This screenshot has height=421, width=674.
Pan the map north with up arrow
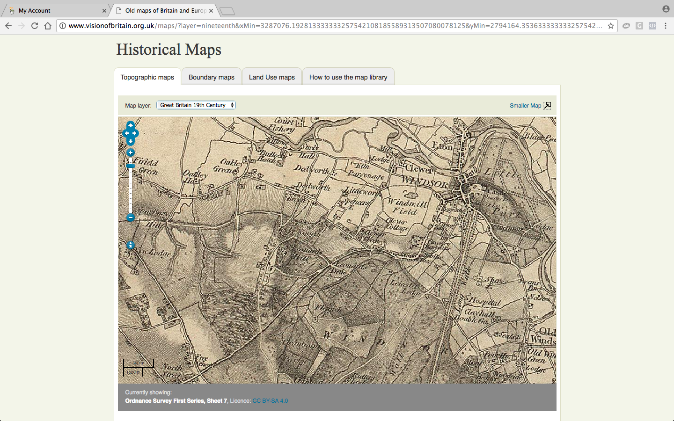[131, 125]
